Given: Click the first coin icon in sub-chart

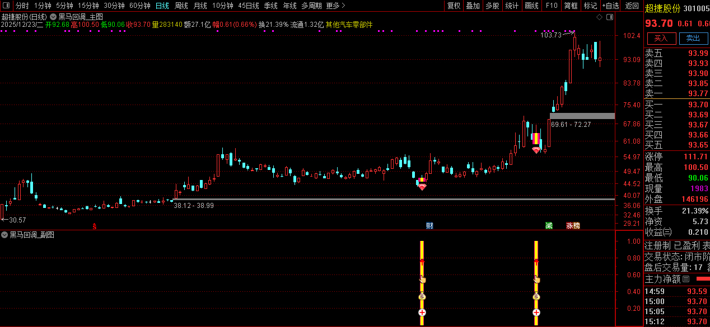Looking at the screenshot, I should [x=422, y=296].
